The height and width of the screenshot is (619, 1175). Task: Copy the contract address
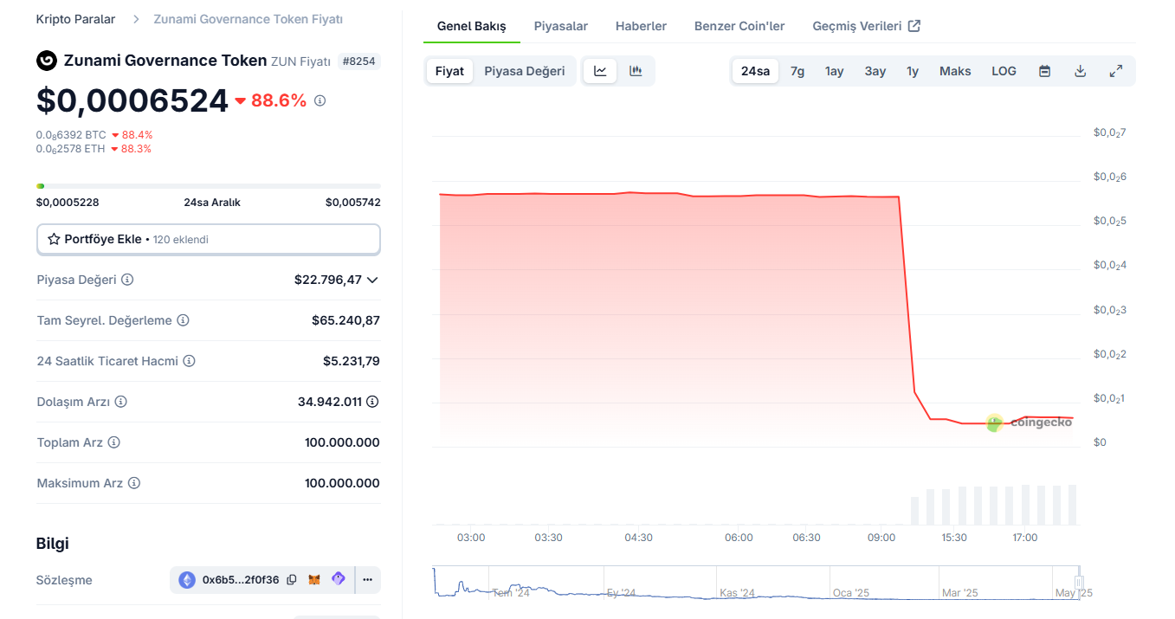(x=292, y=579)
